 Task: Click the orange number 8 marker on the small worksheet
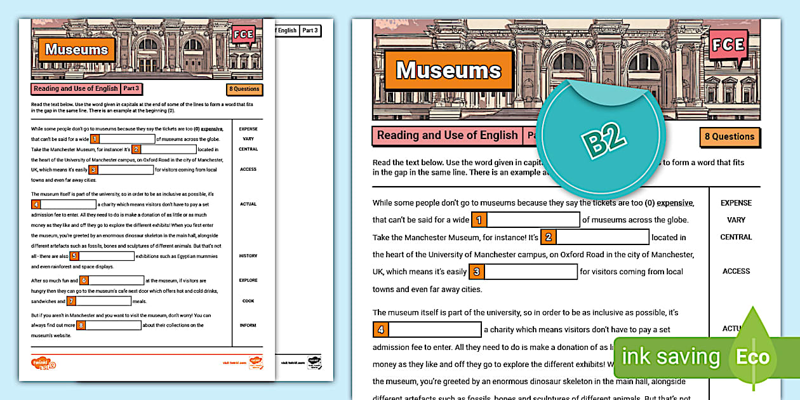pos(81,325)
